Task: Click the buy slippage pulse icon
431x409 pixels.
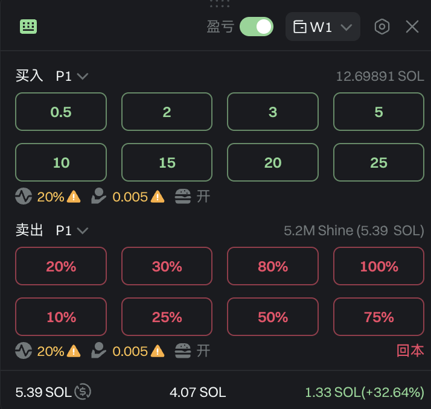Action: 24,196
